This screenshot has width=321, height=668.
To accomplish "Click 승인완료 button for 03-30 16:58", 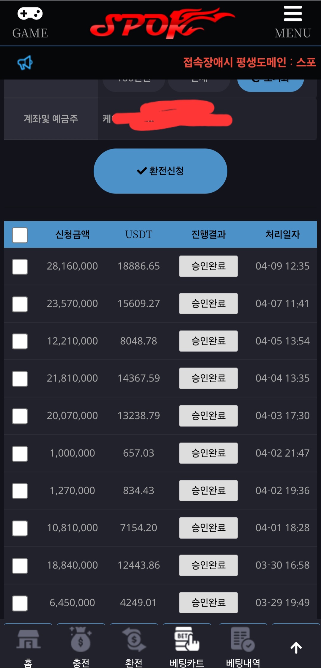I will click(208, 565).
